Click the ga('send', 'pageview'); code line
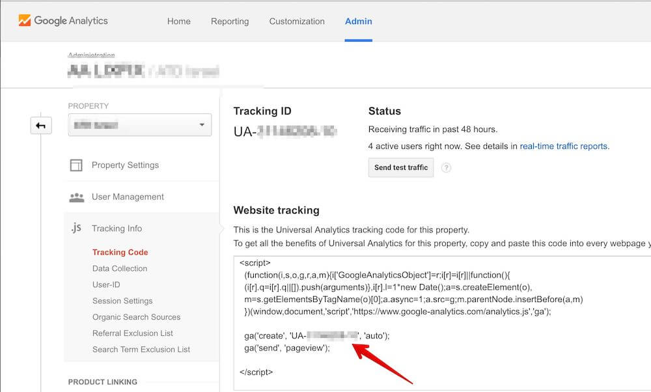The height and width of the screenshot is (392, 651). [287, 348]
